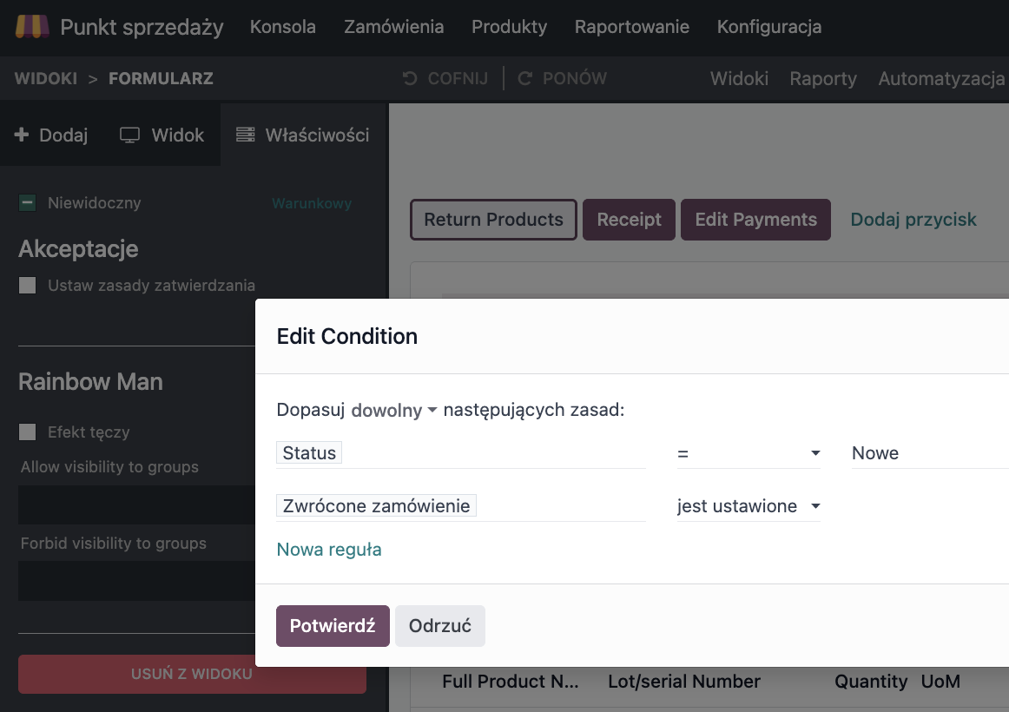Toggle the Niewidoczny checkbox

coord(28,203)
